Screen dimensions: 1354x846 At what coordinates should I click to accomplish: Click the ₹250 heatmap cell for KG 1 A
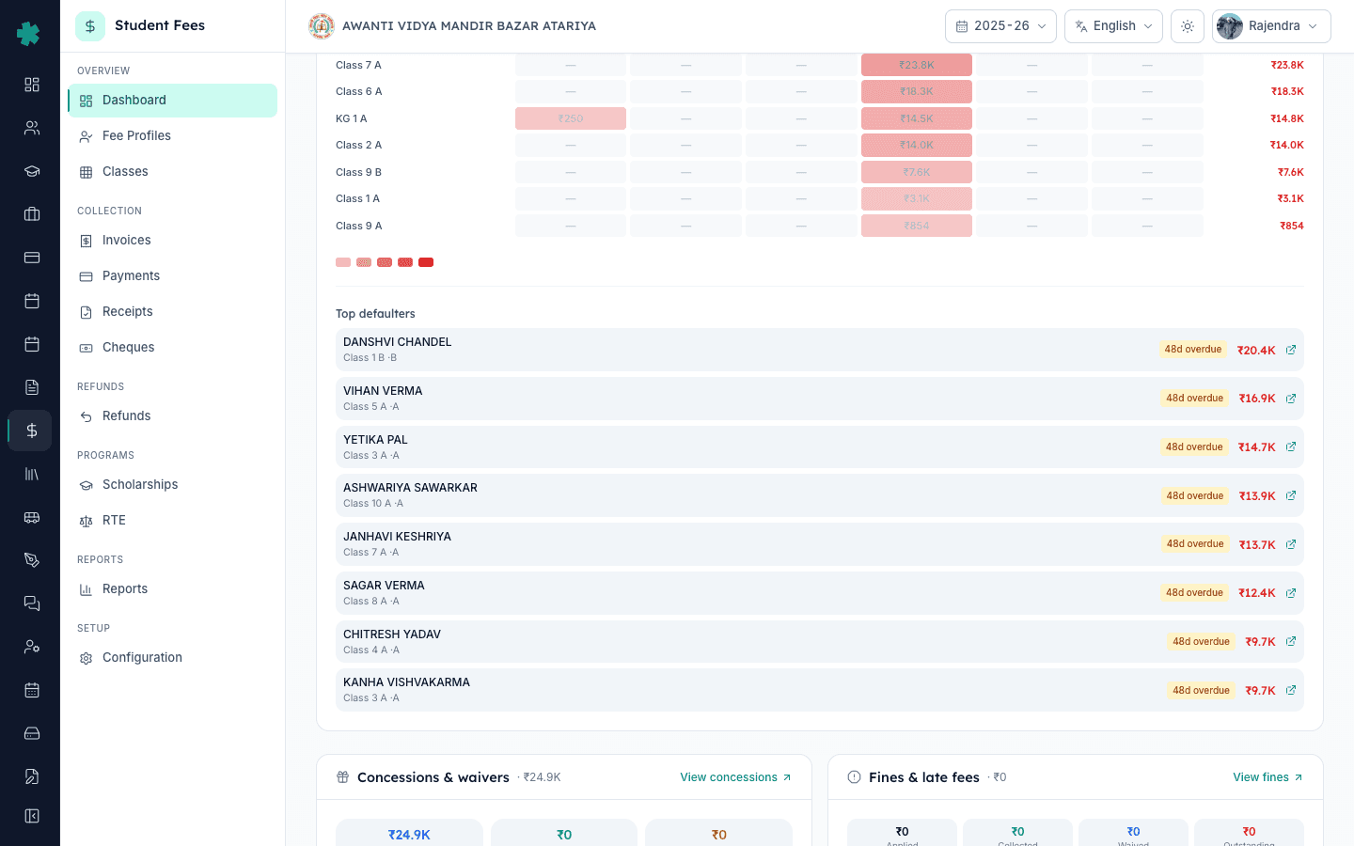(x=571, y=118)
